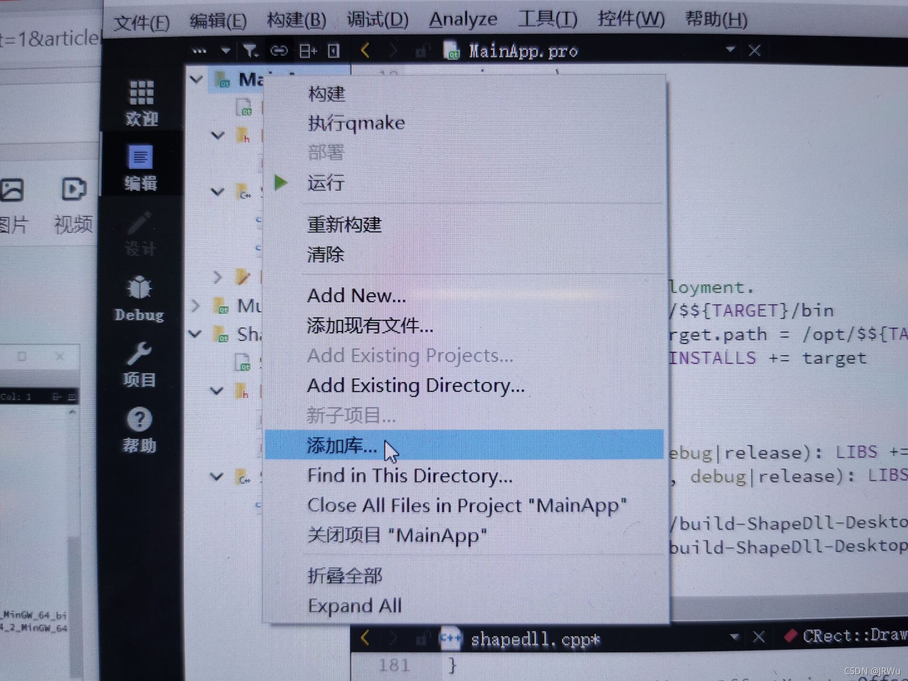Close the MainApp.pro editor document
Screen dimensions: 908x681
755,50
